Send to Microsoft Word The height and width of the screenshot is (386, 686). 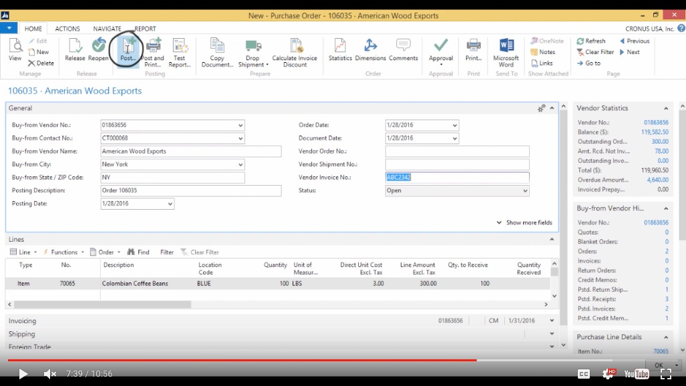point(506,53)
